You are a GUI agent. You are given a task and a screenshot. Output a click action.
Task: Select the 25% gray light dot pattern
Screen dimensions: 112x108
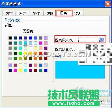tap(102, 47)
